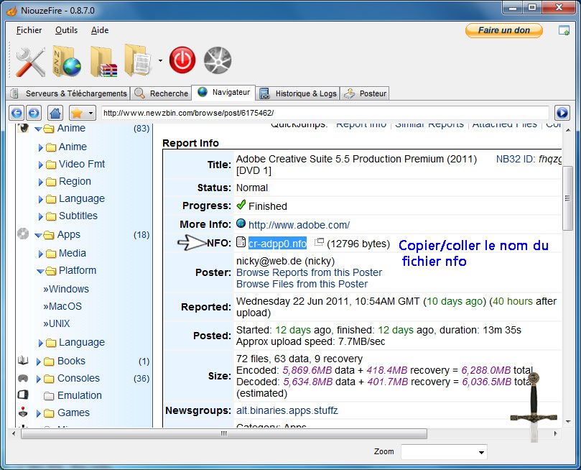This screenshot has height=470, width=581.
Task: Open the Historique & Logs tab
Action: tap(298, 93)
